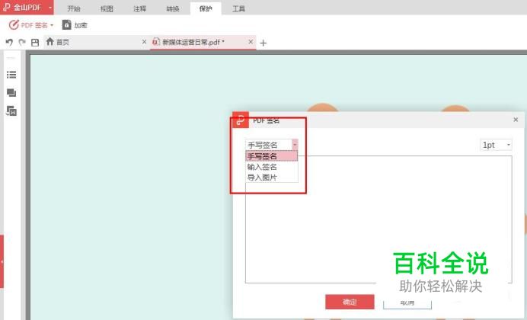Collapse the signature type combo box
The height and width of the screenshot is (320, 527).
[x=295, y=145]
